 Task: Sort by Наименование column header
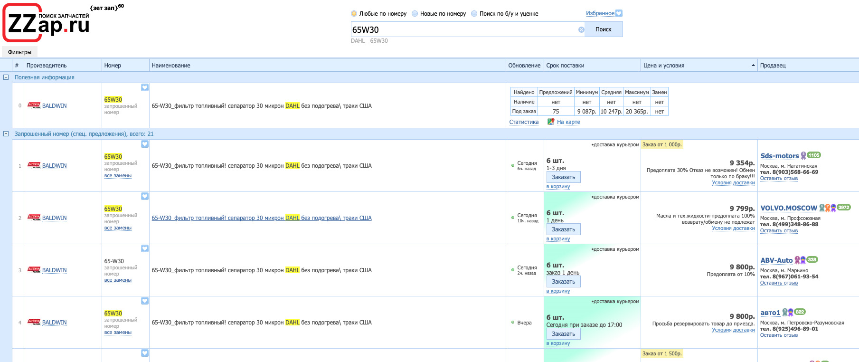click(327, 66)
